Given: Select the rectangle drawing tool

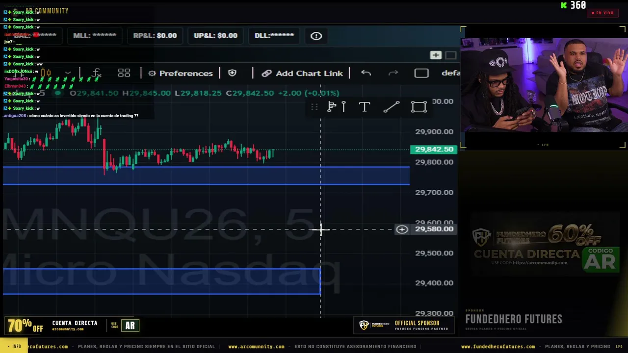Looking at the screenshot, I should 419,107.
